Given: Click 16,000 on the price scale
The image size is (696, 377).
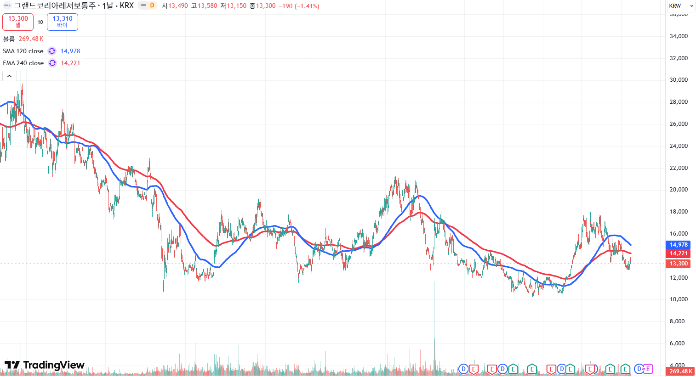Looking at the screenshot, I should pyautogui.click(x=679, y=234).
